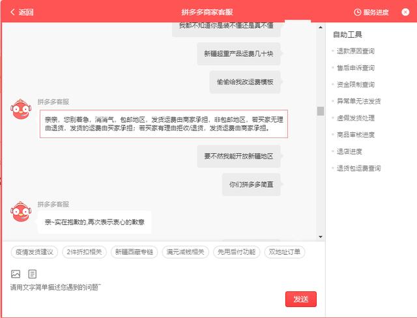Select the 2件折扣相关 quick reply

pyautogui.click(x=84, y=252)
